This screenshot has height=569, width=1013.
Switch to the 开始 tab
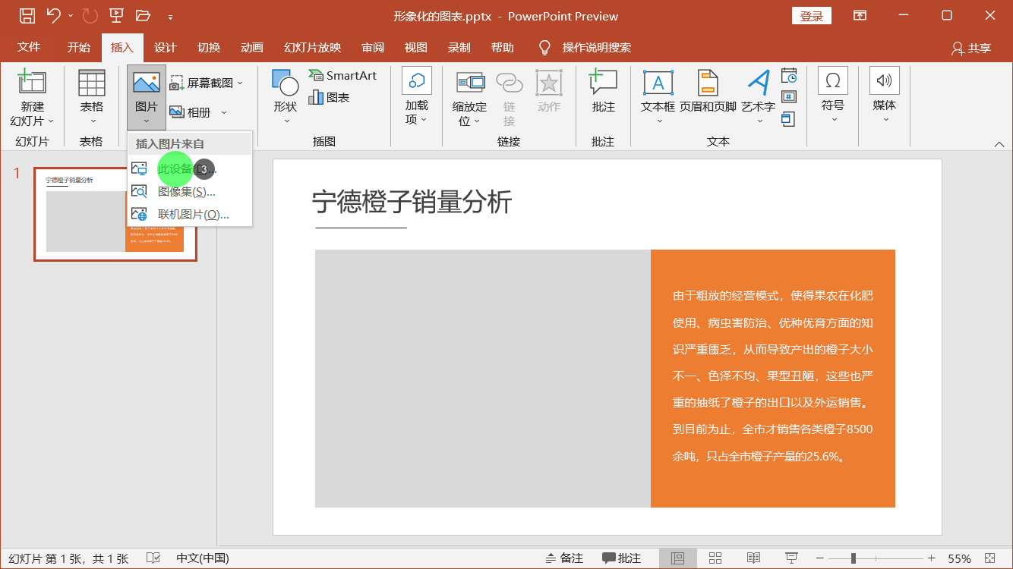(x=78, y=47)
